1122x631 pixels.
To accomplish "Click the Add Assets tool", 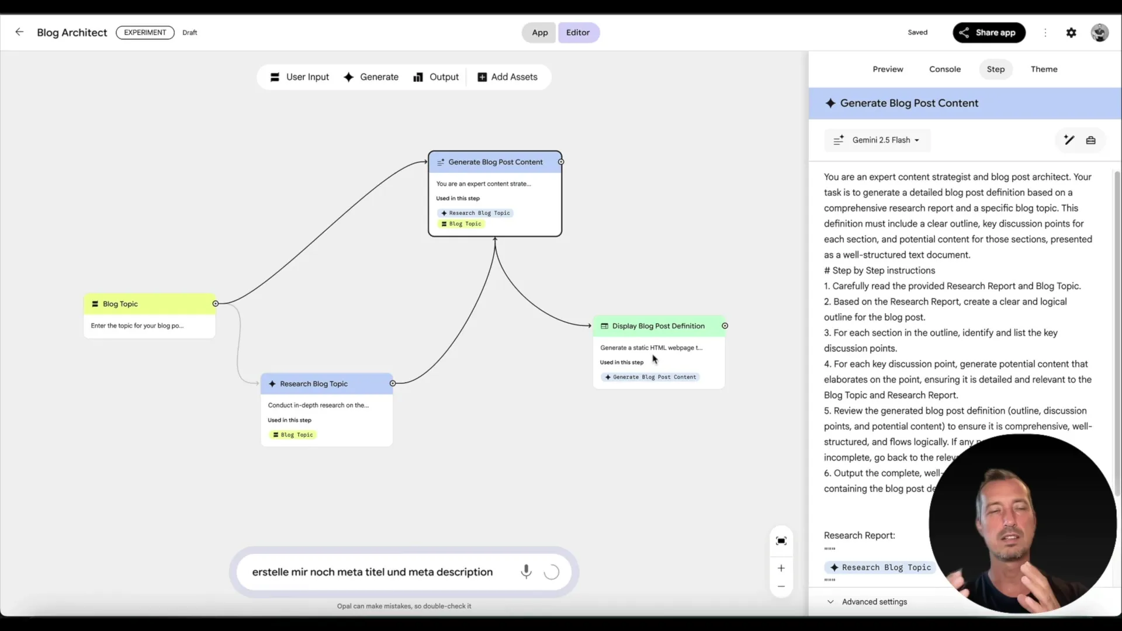I will click(508, 77).
